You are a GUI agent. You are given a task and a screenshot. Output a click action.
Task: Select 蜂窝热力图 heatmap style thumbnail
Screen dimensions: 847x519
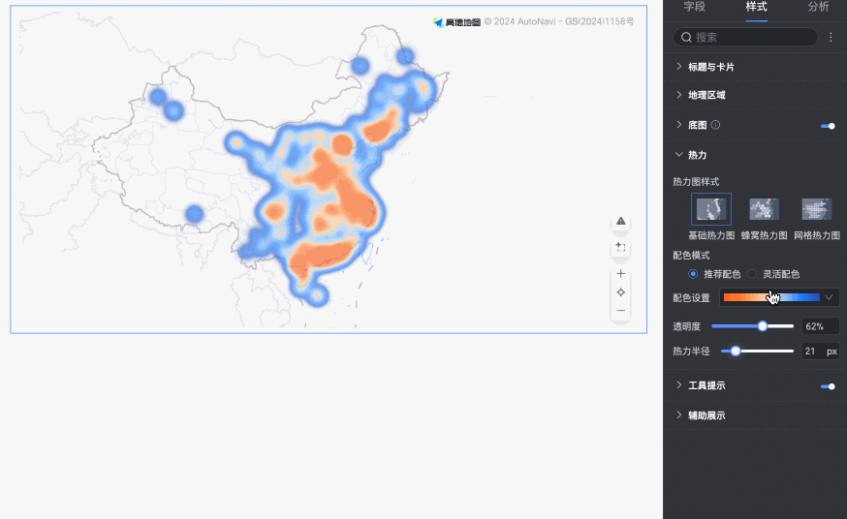[x=764, y=209]
